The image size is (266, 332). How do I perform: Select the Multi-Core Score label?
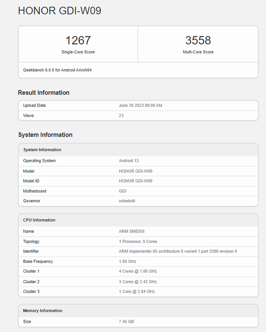pyautogui.click(x=198, y=52)
